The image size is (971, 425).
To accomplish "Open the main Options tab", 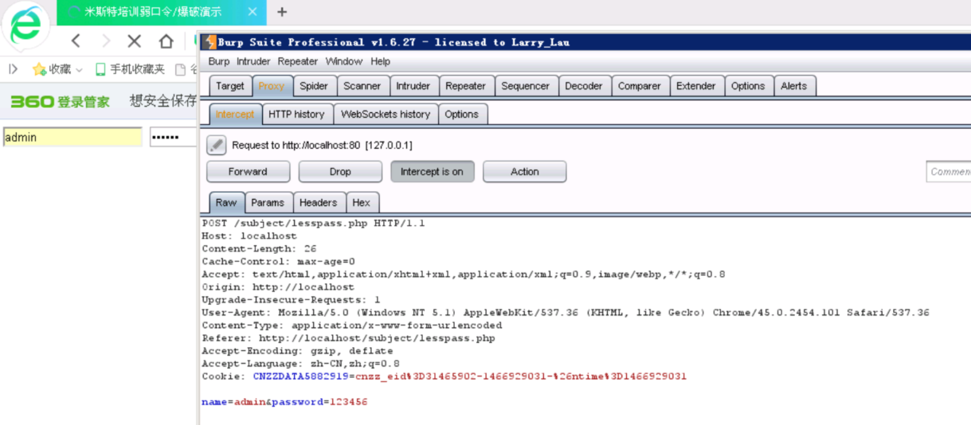I will (x=748, y=86).
